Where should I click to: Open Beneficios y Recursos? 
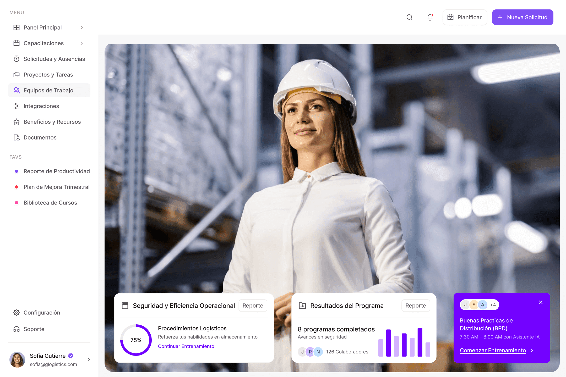(49, 122)
